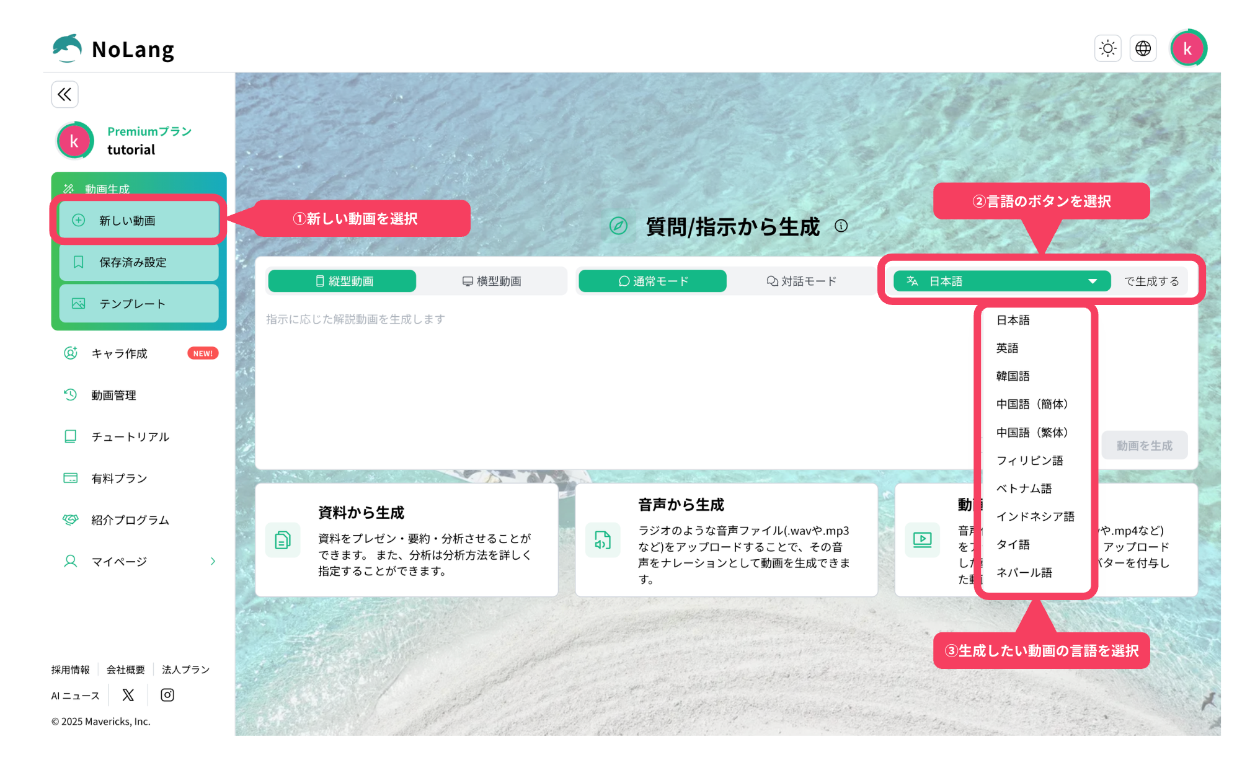Collapse sidebar with double-chevron icon
This screenshot has width=1255, height=765.
[x=64, y=94]
